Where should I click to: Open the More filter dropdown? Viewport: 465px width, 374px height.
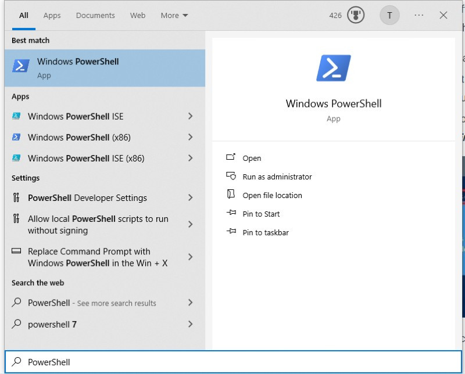[x=174, y=16]
